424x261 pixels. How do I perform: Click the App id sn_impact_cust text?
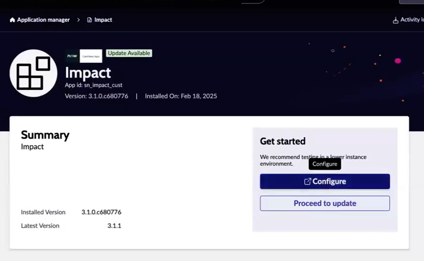point(94,85)
